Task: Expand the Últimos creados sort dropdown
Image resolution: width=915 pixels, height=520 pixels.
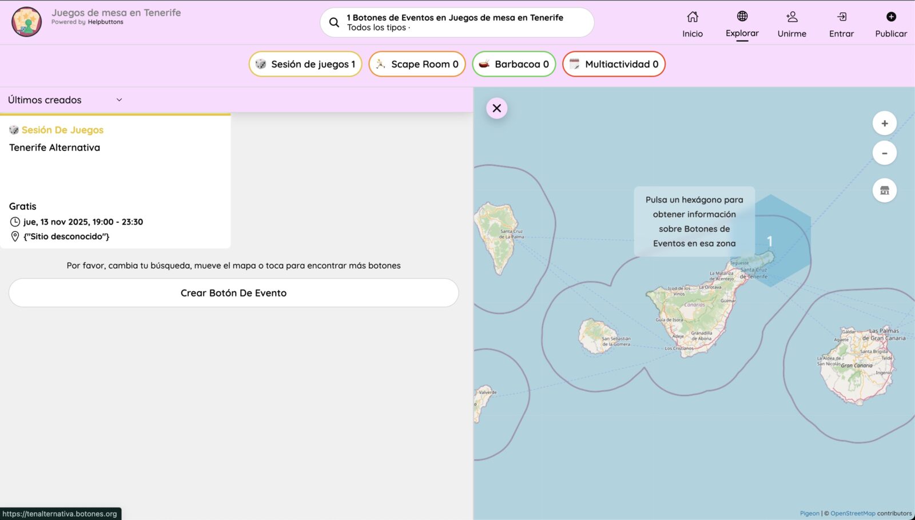Action: point(65,100)
